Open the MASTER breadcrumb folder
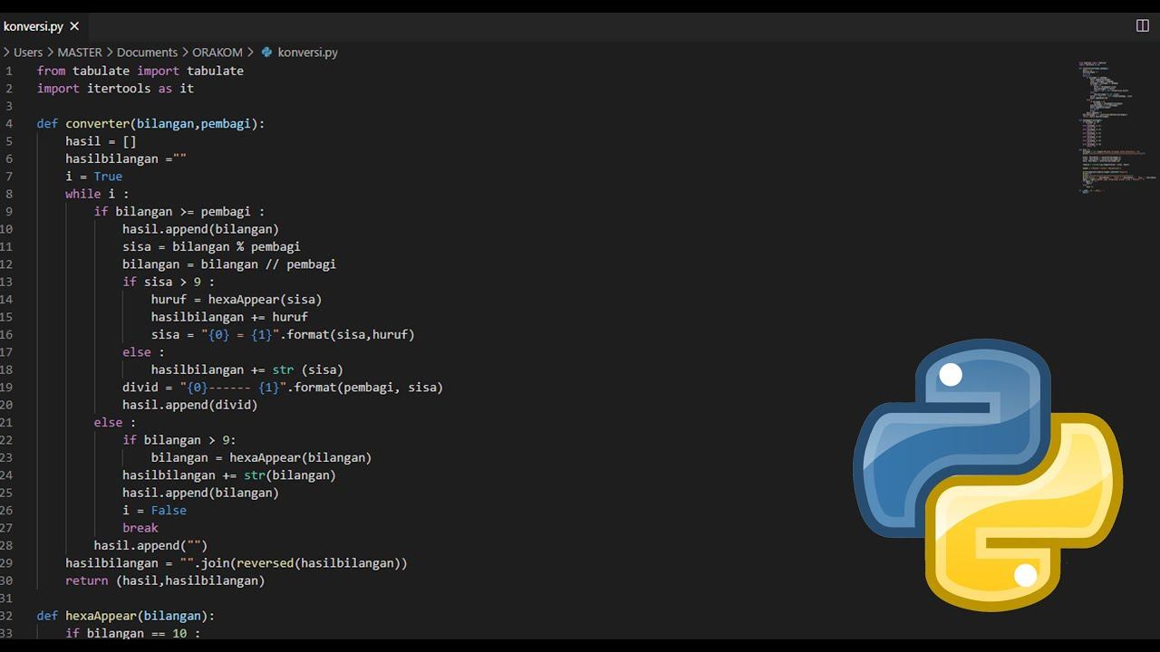 80,53
